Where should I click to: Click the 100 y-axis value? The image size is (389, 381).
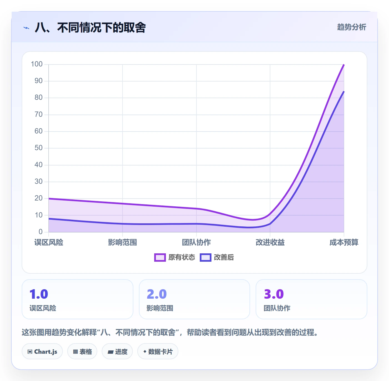[x=37, y=64]
